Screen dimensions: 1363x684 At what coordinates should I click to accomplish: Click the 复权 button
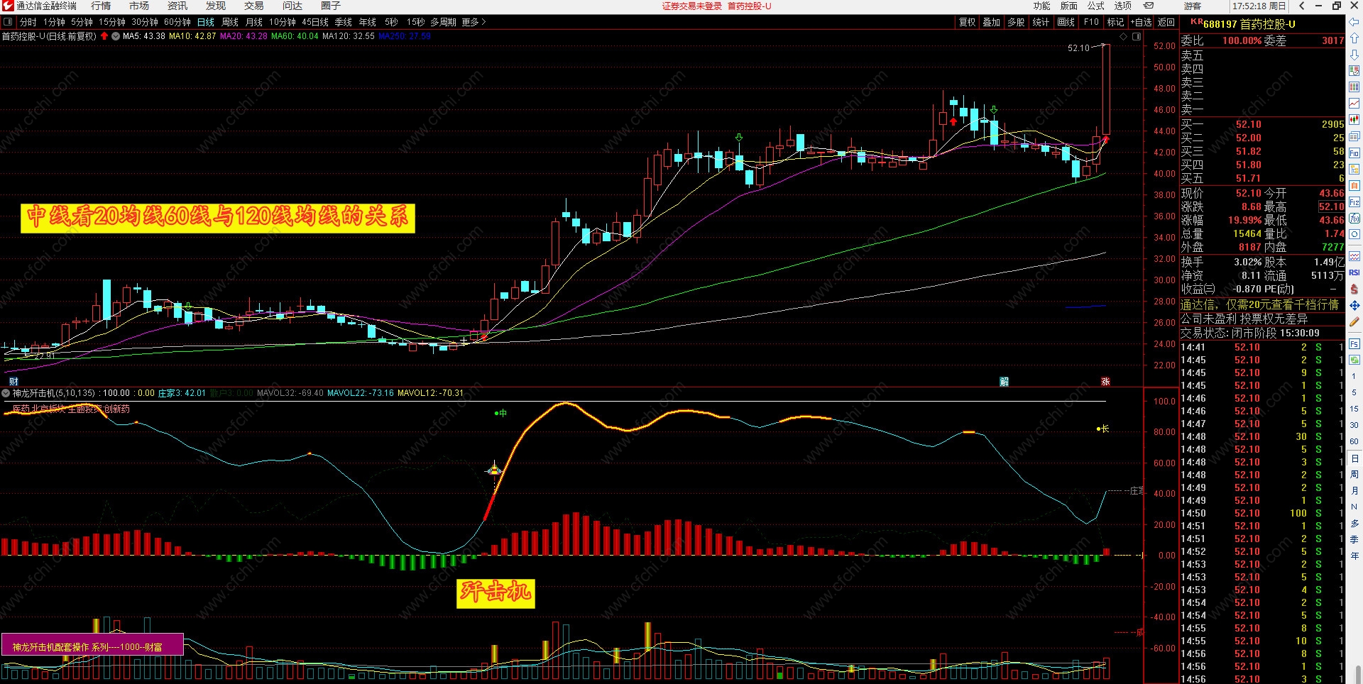968,22
